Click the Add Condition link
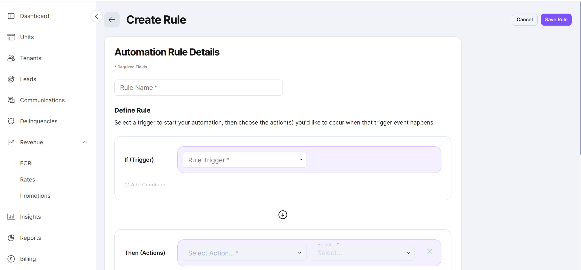The height and width of the screenshot is (270, 581). 145,185
